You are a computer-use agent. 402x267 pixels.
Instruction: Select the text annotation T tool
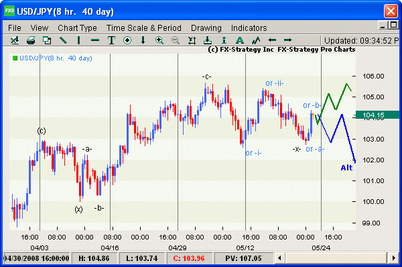pos(111,40)
